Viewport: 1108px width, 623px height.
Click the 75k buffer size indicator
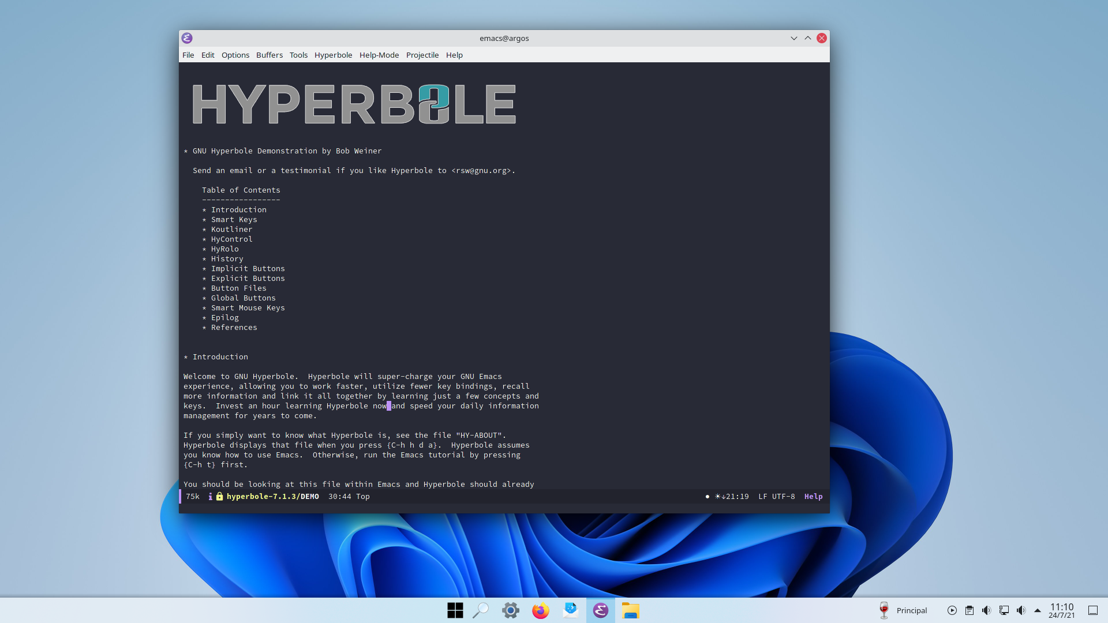[x=192, y=497]
